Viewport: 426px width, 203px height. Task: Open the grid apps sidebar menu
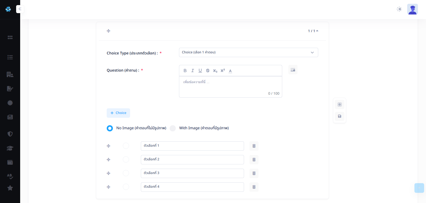coord(10,37)
